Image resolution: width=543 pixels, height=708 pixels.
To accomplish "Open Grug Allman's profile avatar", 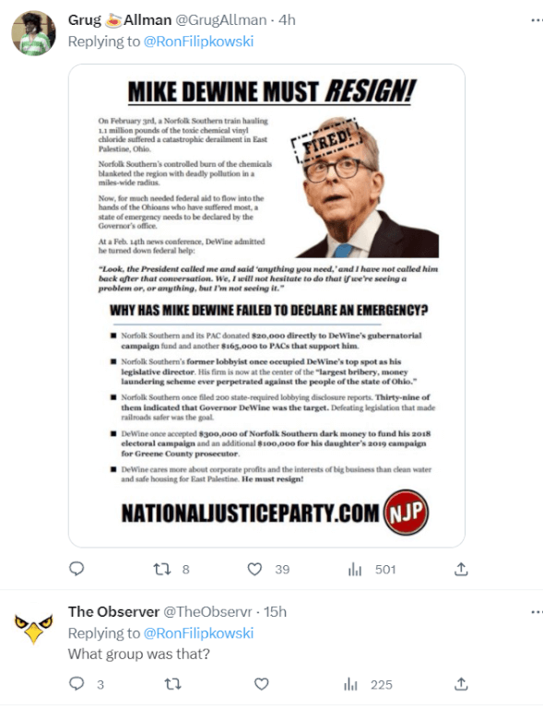I will (33, 33).
